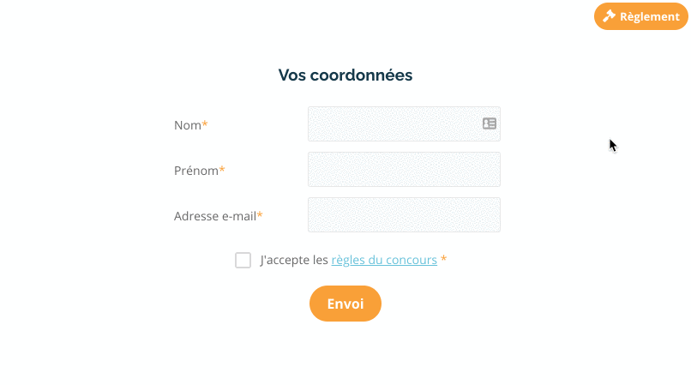Open the règles du concours link
Screen dimensions: 691x385
point(384,260)
